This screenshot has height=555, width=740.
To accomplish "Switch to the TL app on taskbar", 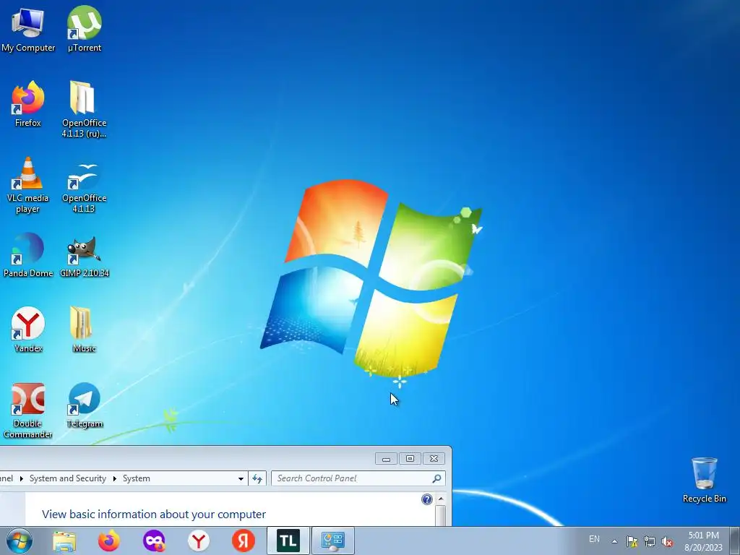I will (288, 541).
